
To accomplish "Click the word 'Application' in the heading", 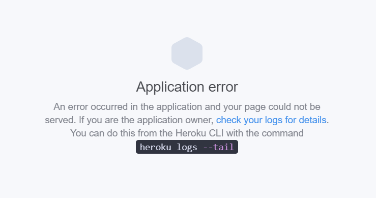I will (x=170, y=87).
